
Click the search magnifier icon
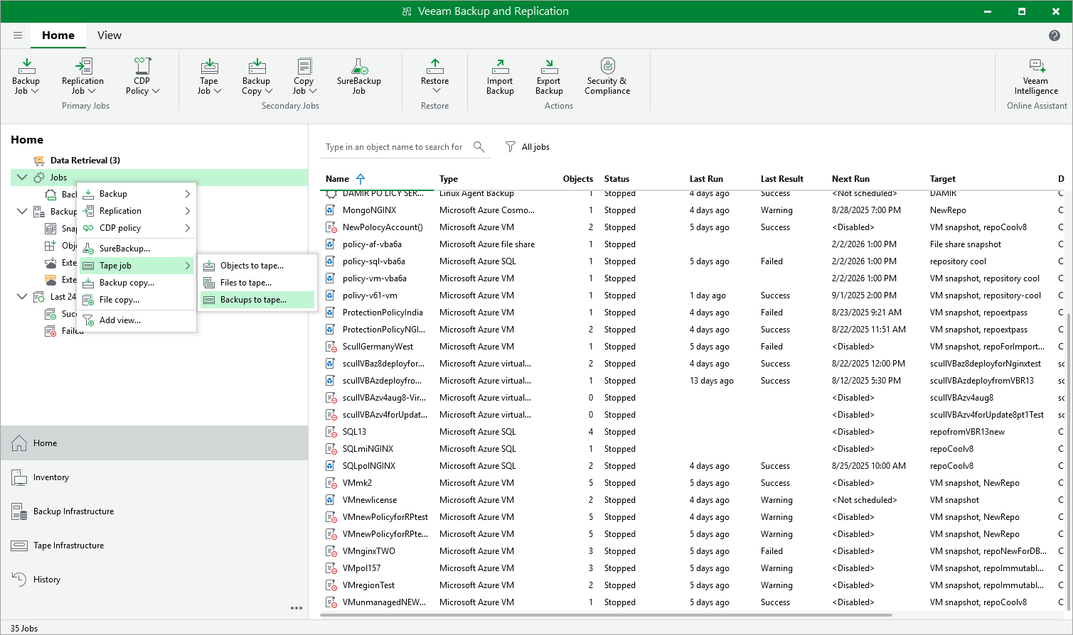[x=479, y=147]
